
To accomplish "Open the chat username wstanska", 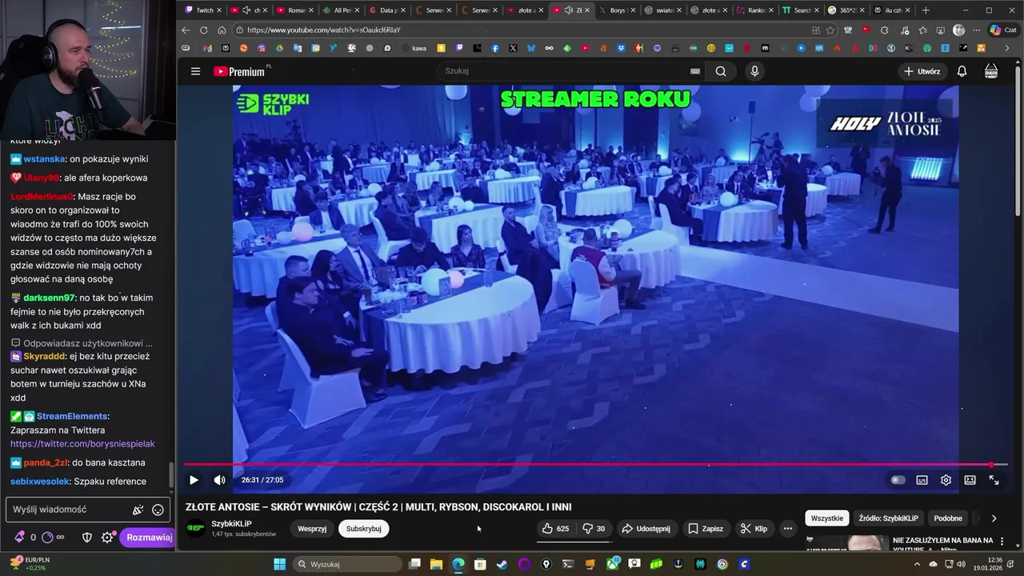I will (44, 159).
